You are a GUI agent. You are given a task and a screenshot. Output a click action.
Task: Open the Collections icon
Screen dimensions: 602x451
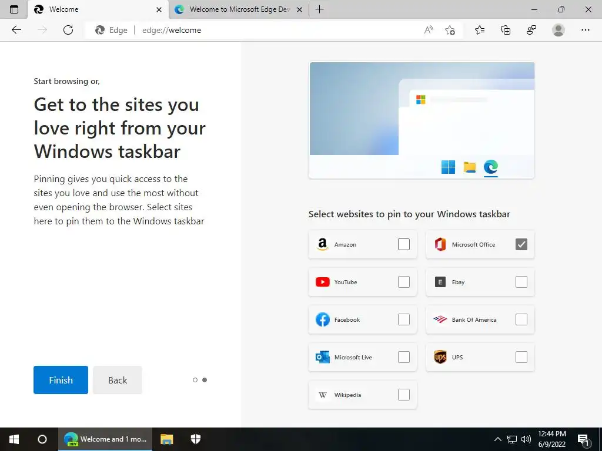506,30
